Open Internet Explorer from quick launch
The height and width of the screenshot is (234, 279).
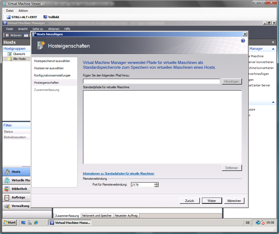click(x=36, y=223)
